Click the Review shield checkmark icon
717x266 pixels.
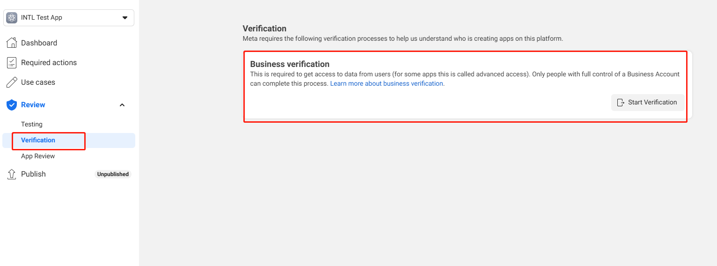12,105
